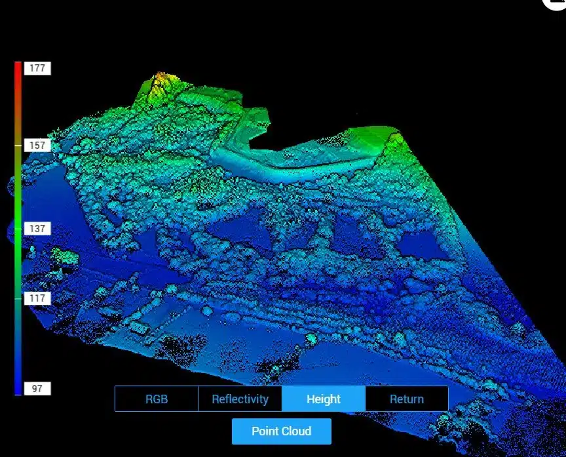Click the 137 midpoint height label

pyautogui.click(x=37, y=229)
